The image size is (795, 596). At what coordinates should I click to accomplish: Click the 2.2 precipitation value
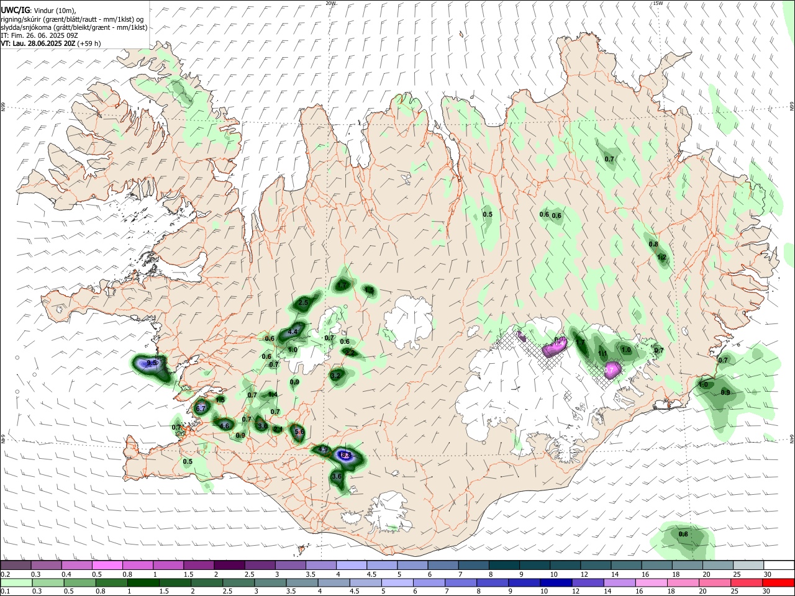[x=350, y=353]
